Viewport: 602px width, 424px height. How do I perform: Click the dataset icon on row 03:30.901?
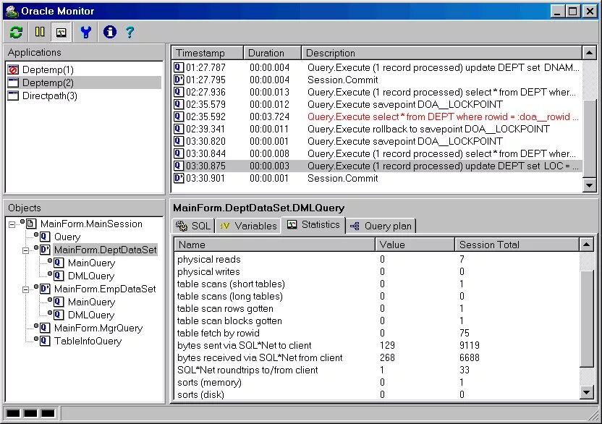coord(179,178)
